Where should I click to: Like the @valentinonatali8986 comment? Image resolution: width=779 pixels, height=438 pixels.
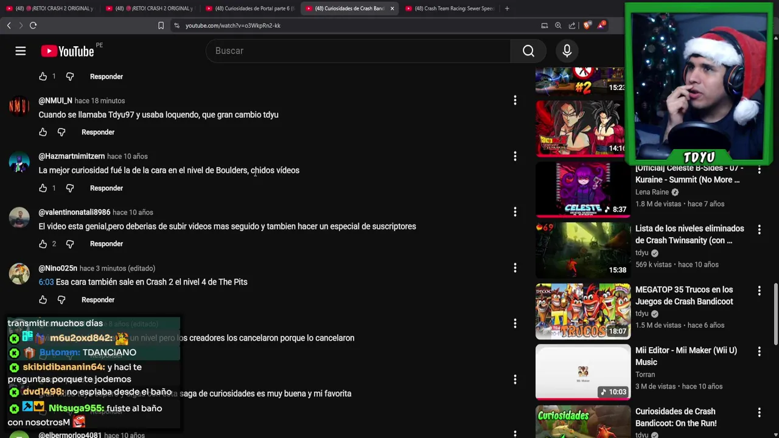click(43, 244)
